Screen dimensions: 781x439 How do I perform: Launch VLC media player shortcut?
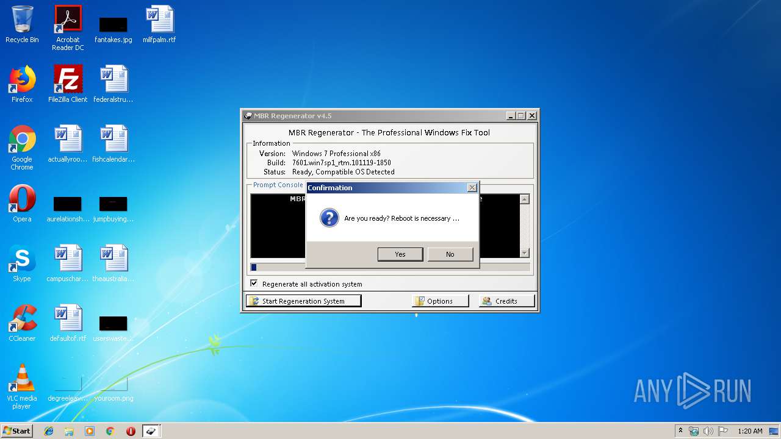22,387
